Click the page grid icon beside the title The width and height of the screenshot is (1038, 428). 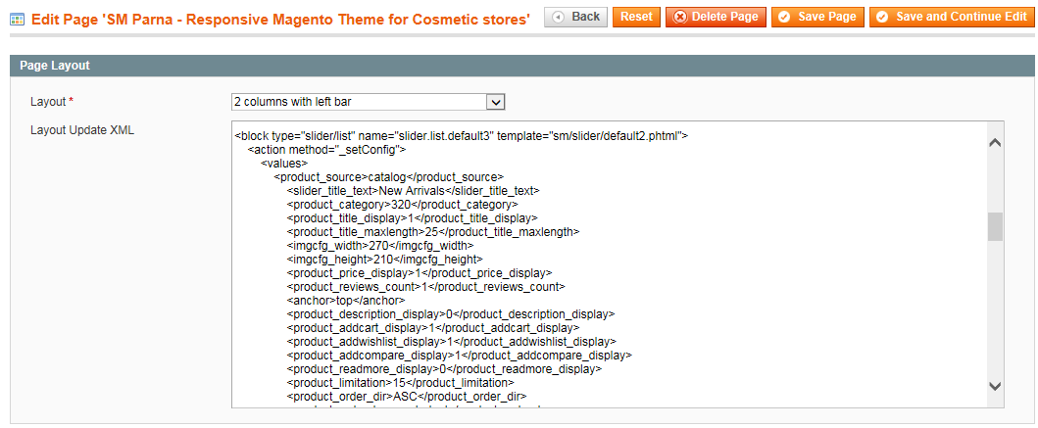[x=18, y=20]
